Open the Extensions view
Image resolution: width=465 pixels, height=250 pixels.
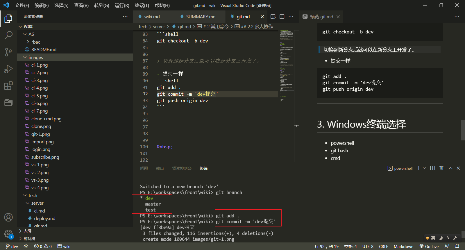coord(8,86)
